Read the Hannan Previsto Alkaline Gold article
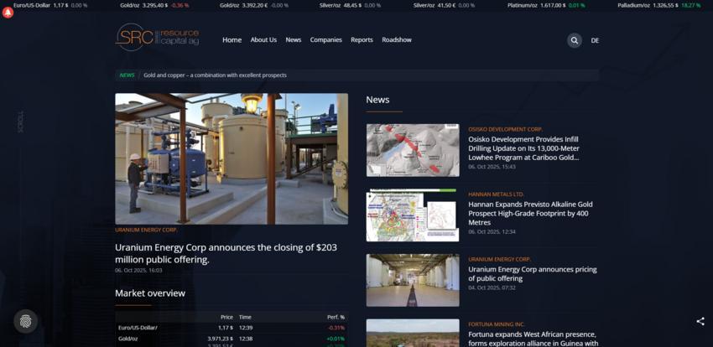The width and height of the screenshot is (713, 347). point(530,212)
